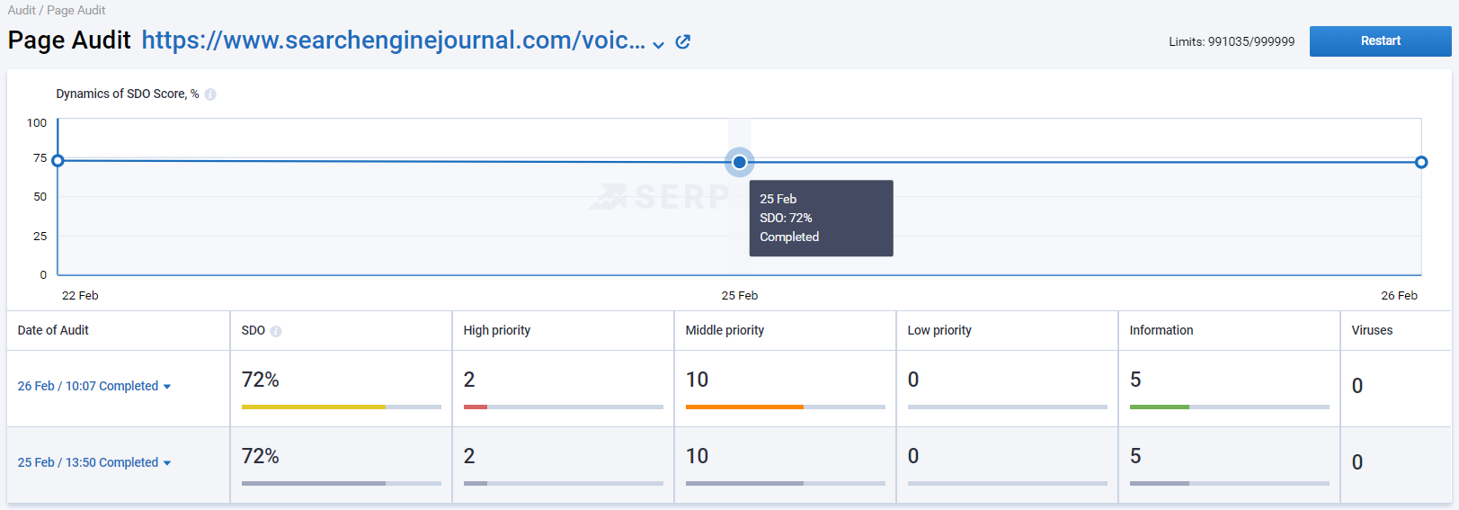
Task: Open the 25 Feb / 13:50 Completed audit
Action: tap(88, 462)
